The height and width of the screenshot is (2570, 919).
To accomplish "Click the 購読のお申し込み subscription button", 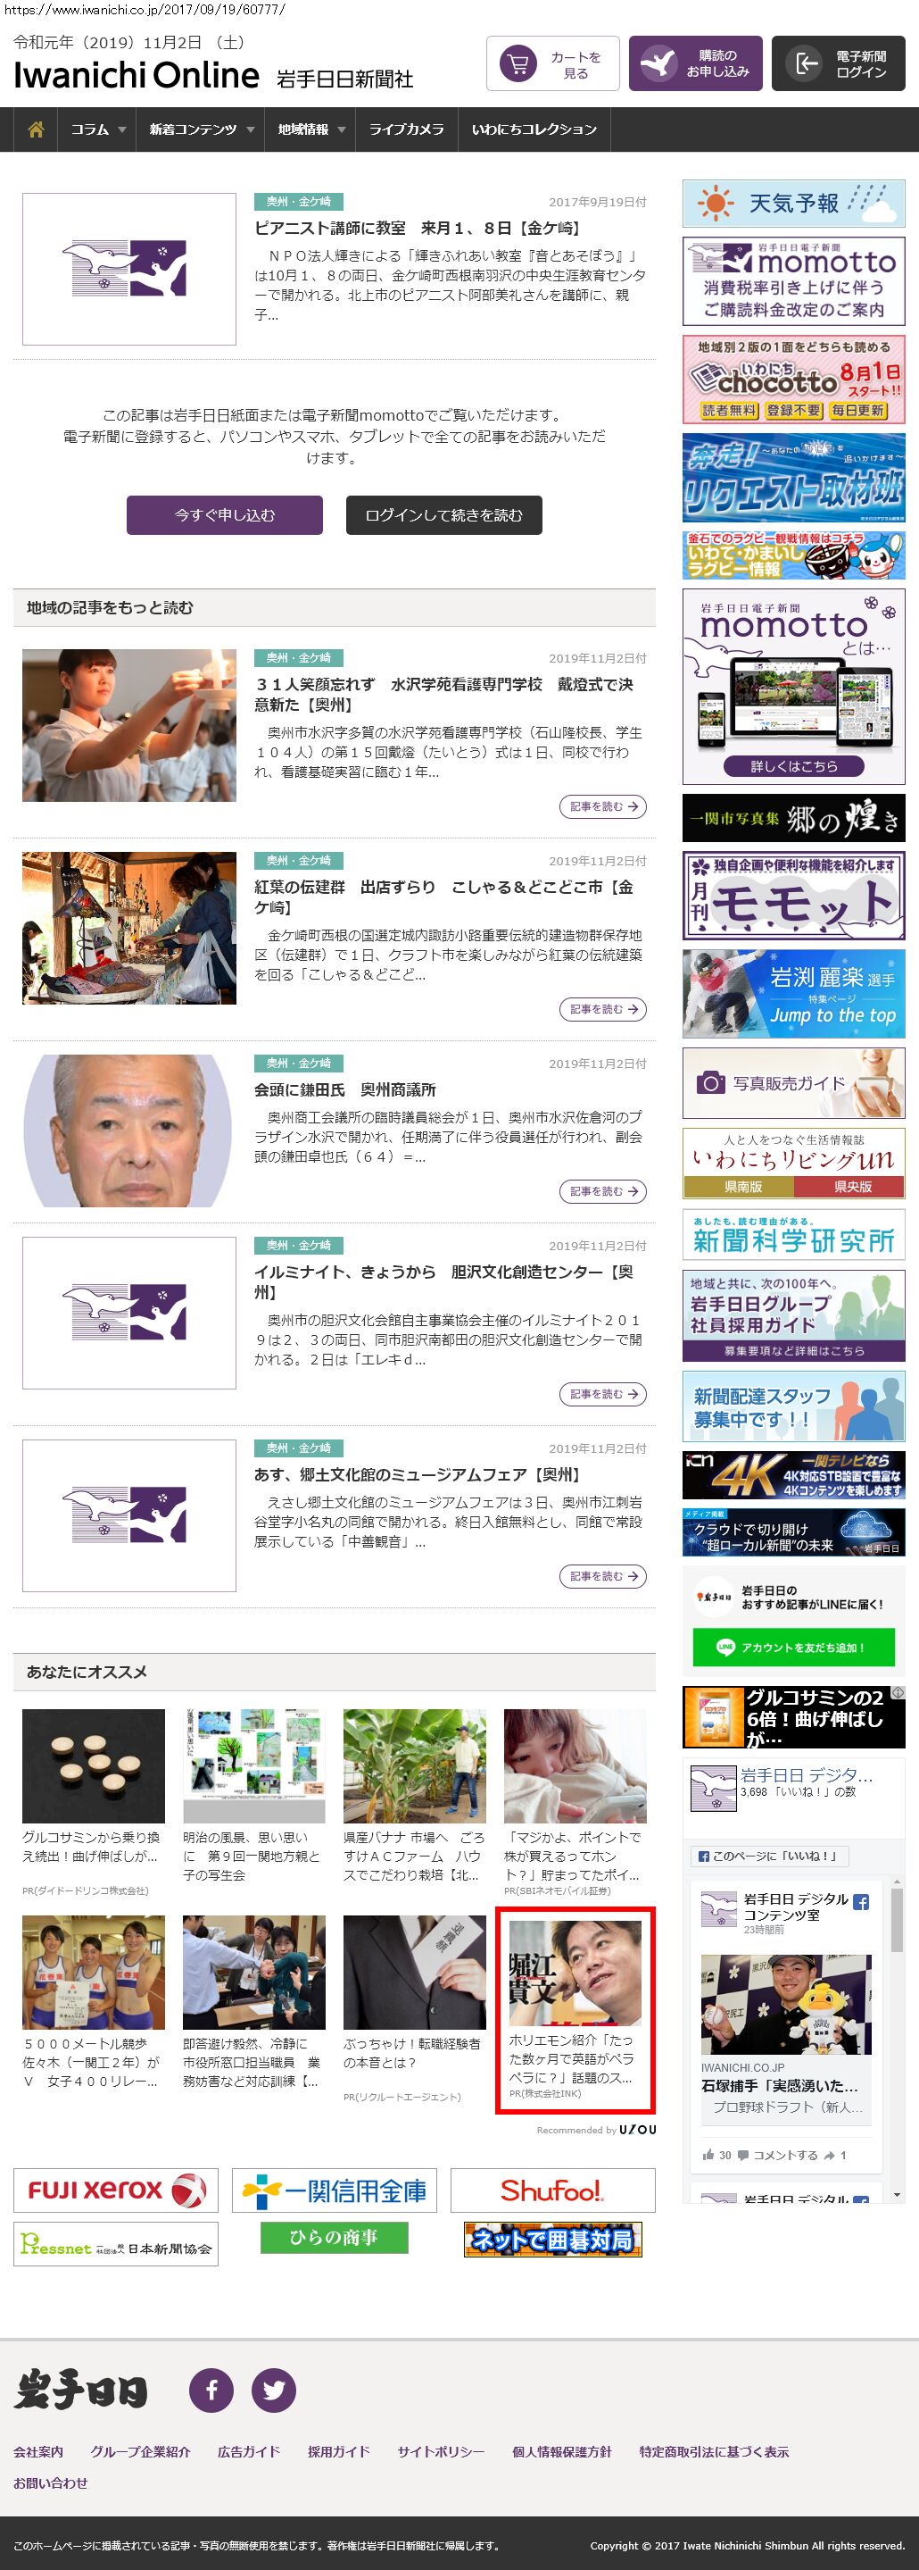I will coord(696,64).
